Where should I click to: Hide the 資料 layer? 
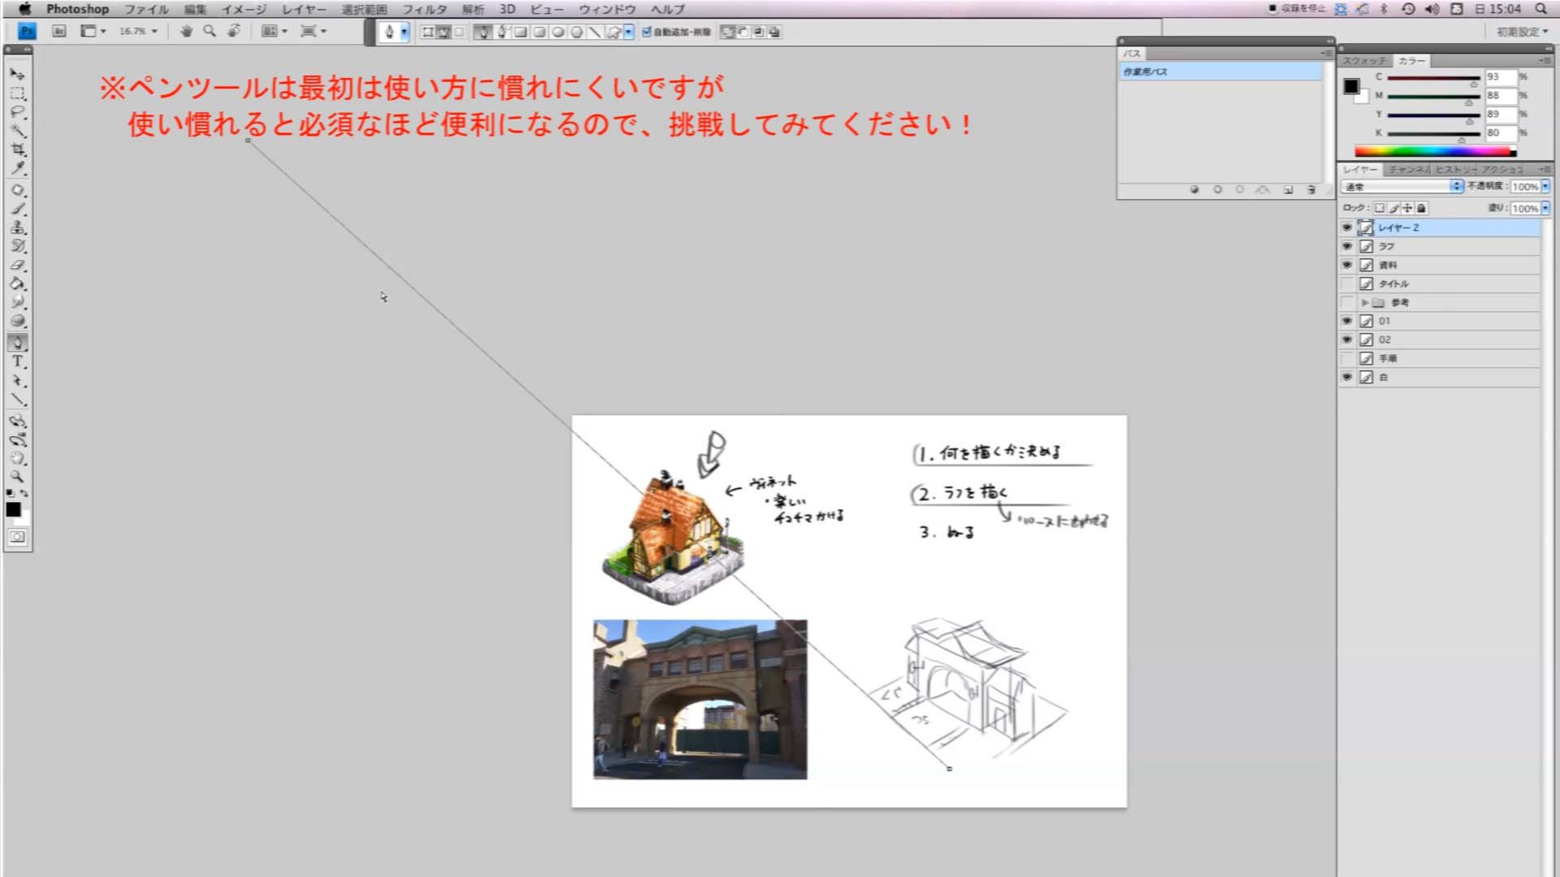click(1347, 265)
